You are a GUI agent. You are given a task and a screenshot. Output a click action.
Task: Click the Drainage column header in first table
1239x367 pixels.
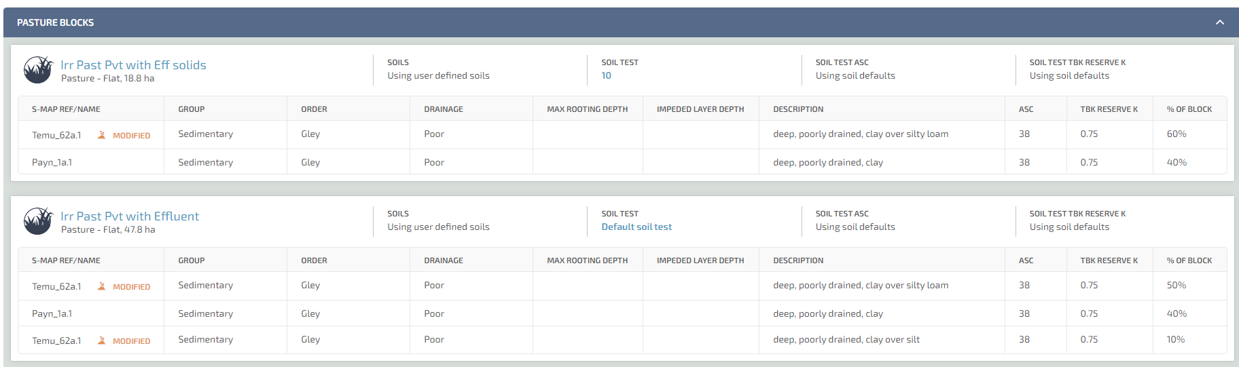click(x=444, y=109)
